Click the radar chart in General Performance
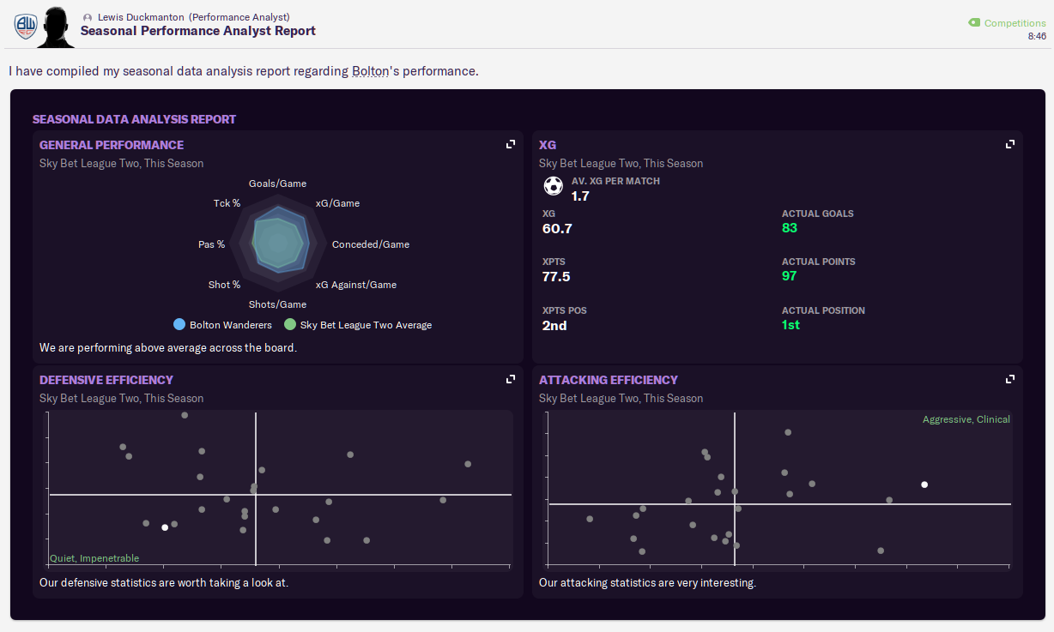The image size is (1054, 632). pyautogui.click(x=277, y=244)
